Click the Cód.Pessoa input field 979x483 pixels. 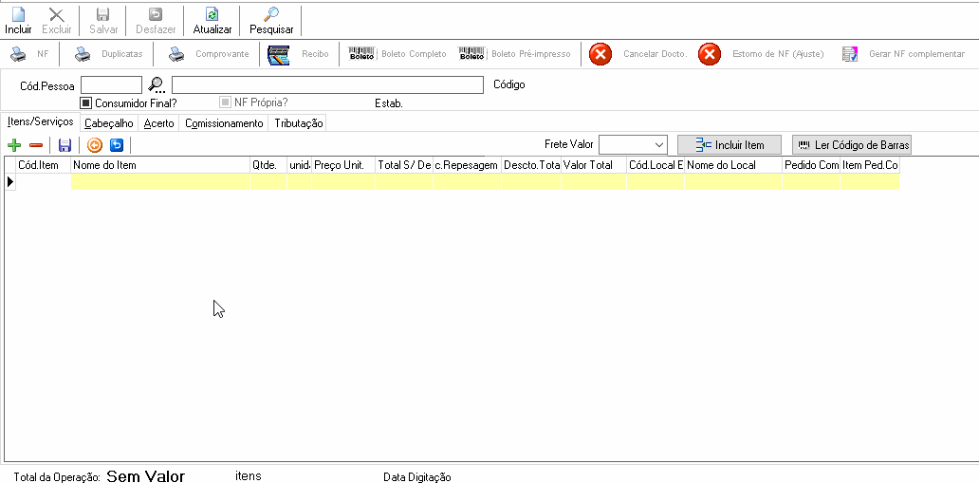point(112,85)
